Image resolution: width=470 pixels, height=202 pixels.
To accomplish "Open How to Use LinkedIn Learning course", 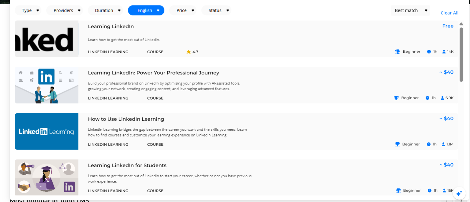I will coord(126,119).
